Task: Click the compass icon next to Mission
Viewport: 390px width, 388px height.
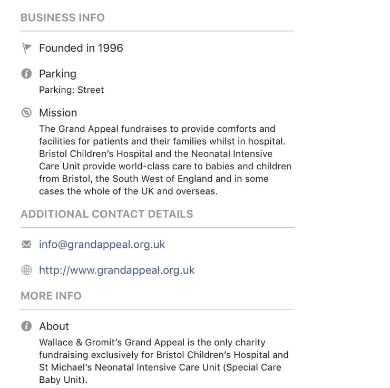Action: pyautogui.click(x=26, y=113)
